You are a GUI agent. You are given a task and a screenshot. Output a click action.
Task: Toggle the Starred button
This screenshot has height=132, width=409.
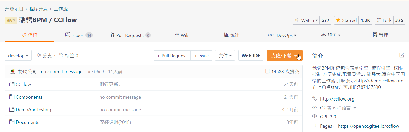[x=346, y=20]
